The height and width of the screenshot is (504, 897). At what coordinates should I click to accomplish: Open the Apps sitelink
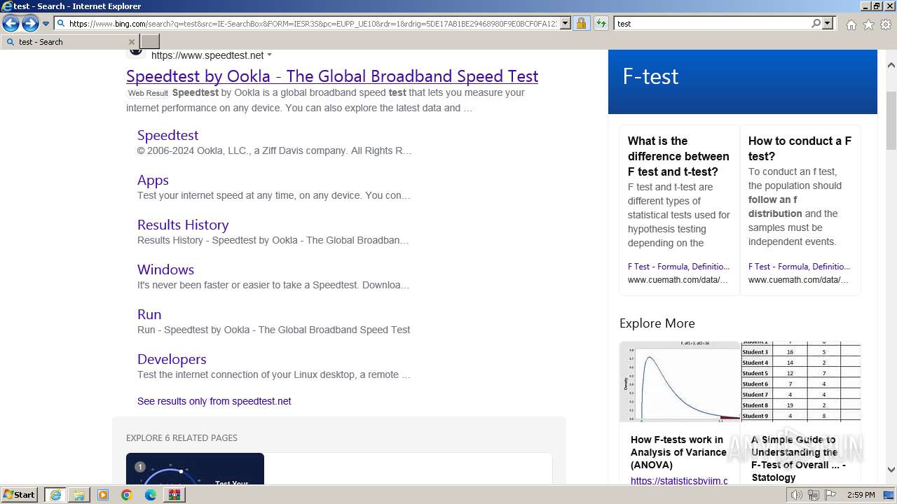[153, 180]
